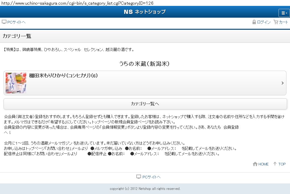Click the padlock login icon
The height and width of the screenshot is (194, 290).
[x=254, y=22]
